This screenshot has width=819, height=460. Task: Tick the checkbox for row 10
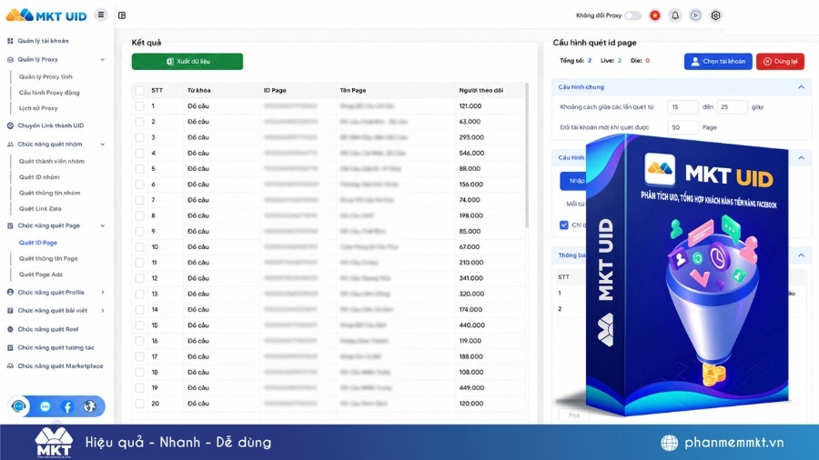139,247
